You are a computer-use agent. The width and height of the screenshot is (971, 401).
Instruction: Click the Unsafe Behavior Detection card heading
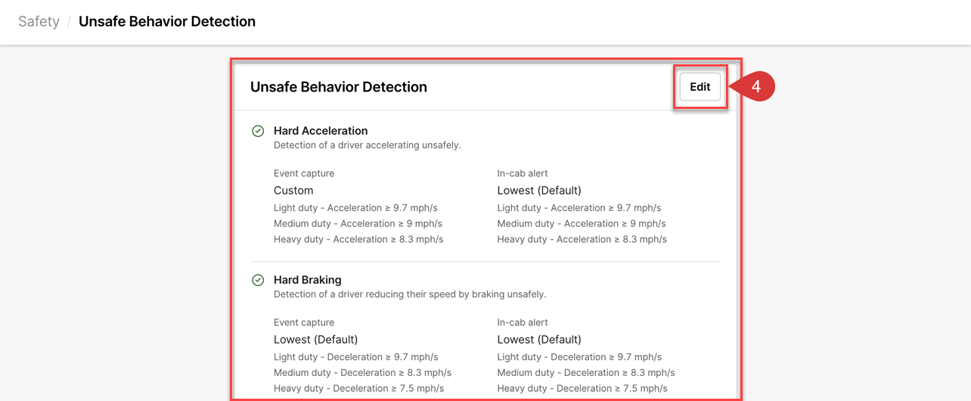tap(338, 87)
